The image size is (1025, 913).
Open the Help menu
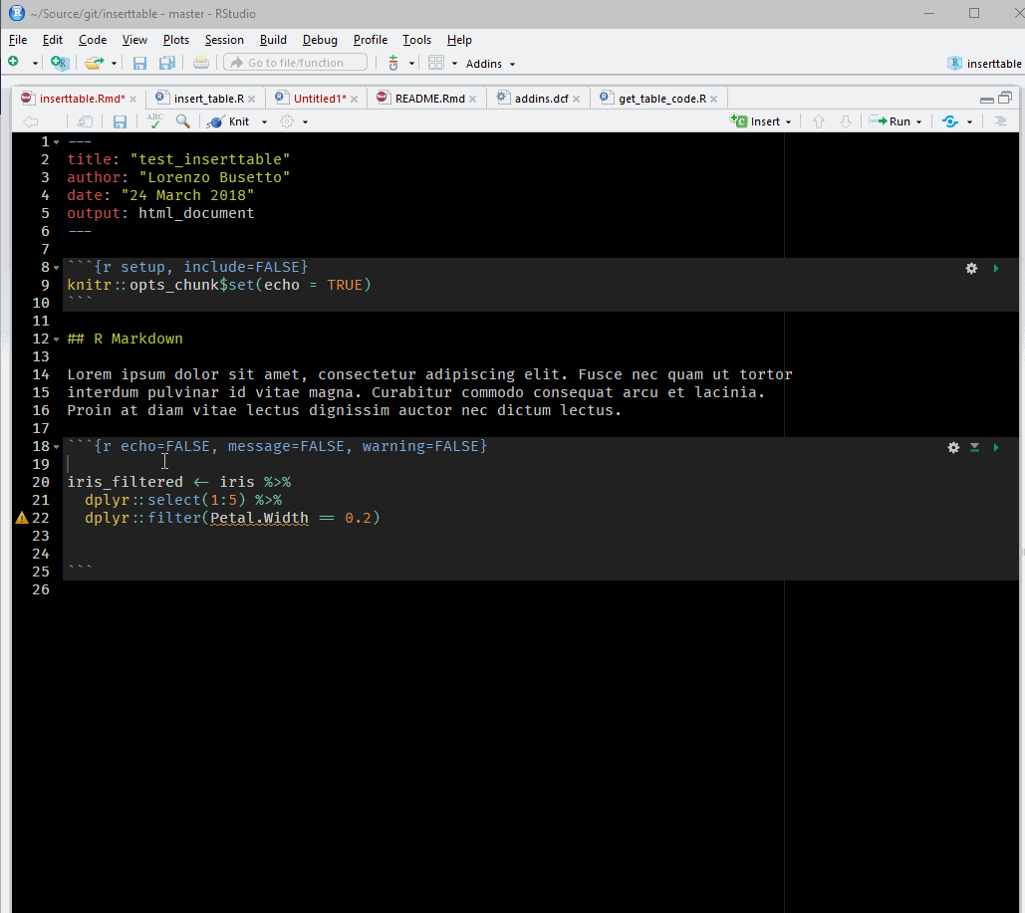(x=459, y=40)
